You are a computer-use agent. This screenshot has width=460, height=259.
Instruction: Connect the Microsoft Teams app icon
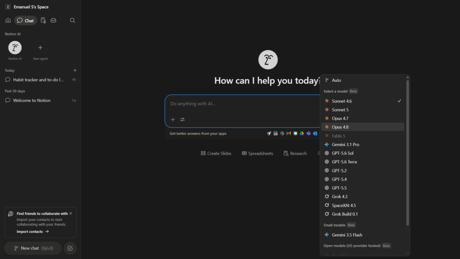coord(309,133)
